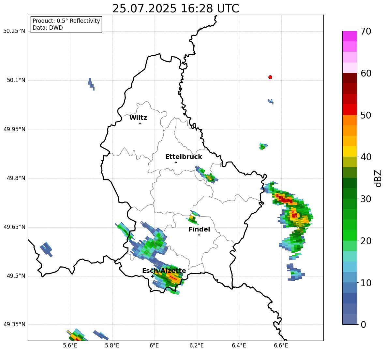The image size is (386, 352).
Task: Click the red storm core east of Luxembourg
Action: tap(284, 199)
